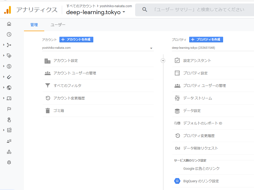Click the search box in the header
The height and width of the screenshot is (190, 254).
click(x=194, y=10)
